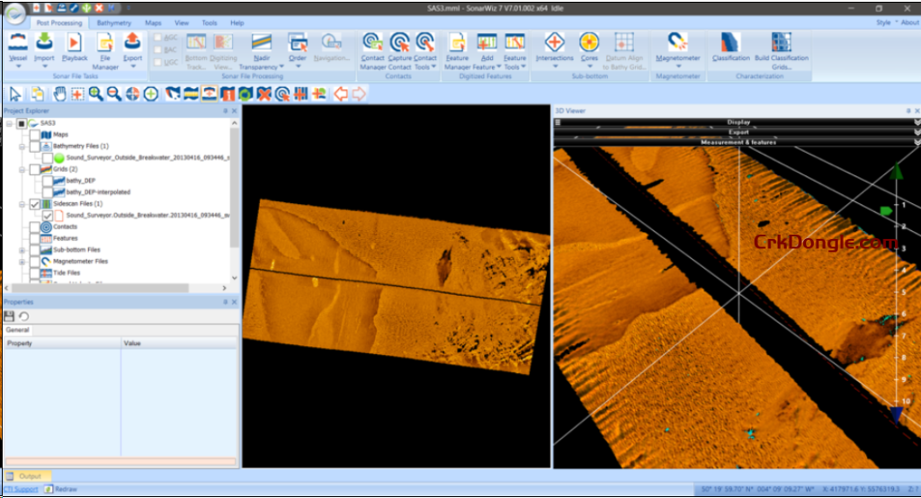The image size is (921, 498).
Task: Enable the Maps layer checkbox
Action: pos(35,134)
